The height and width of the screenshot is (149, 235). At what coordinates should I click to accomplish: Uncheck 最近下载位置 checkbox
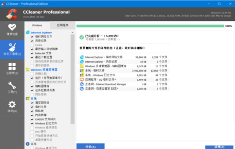click(32, 57)
